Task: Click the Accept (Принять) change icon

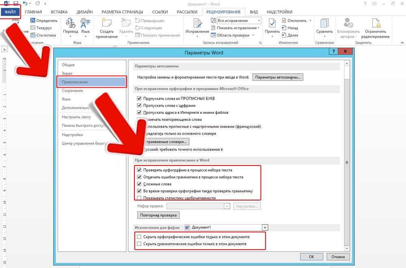Action: 272,24
